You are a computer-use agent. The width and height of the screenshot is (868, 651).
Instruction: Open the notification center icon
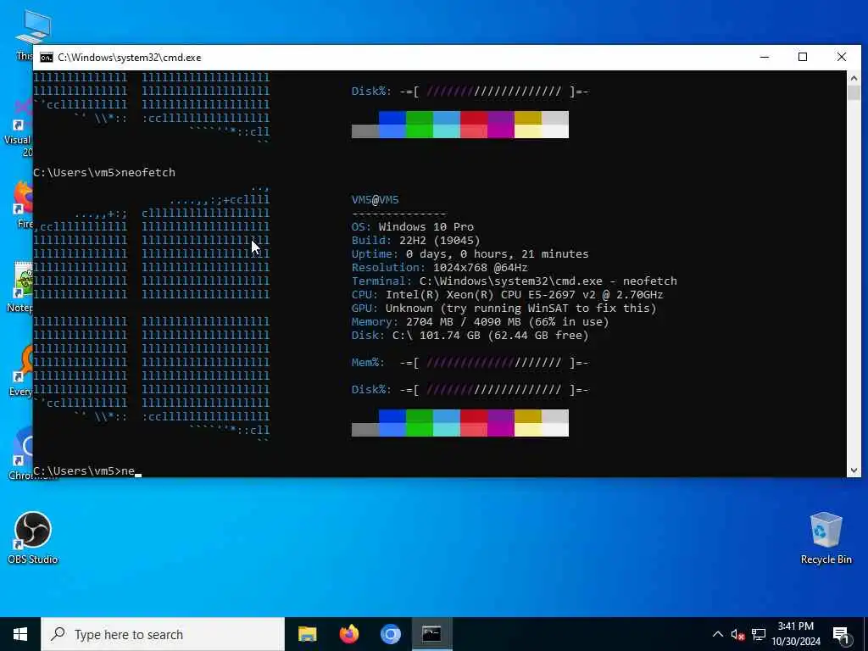(841, 635)
